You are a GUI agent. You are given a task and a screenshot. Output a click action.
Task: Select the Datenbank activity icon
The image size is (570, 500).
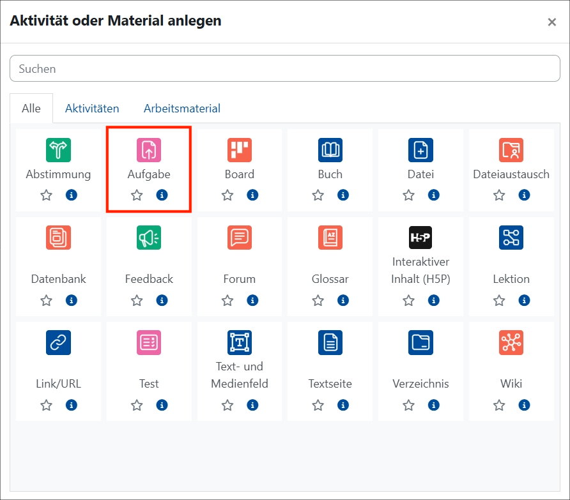(58, 237)
